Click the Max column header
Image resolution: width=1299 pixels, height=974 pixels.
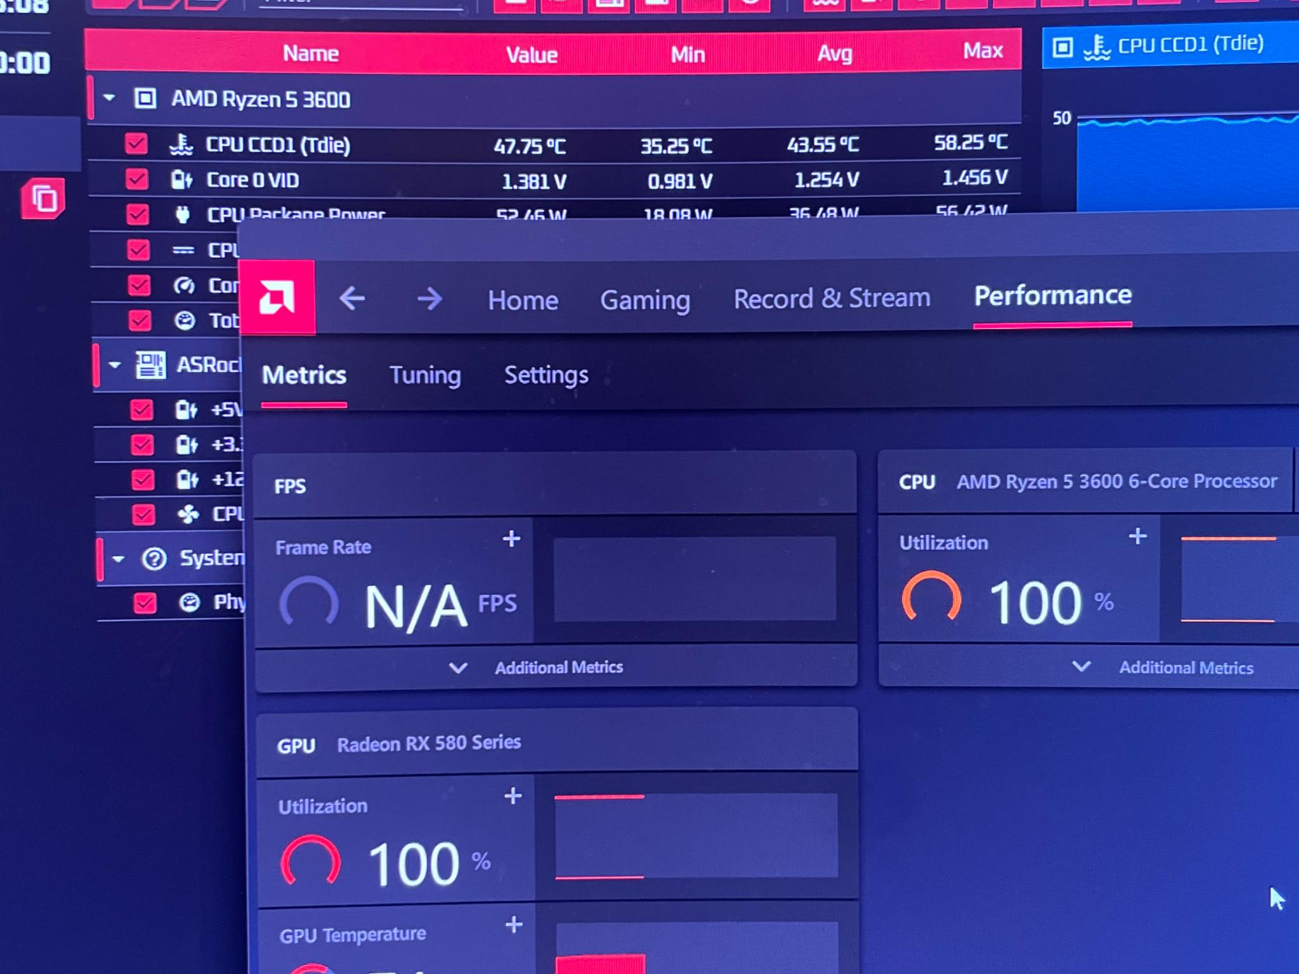pyautogui.click(x=983, y=50)
